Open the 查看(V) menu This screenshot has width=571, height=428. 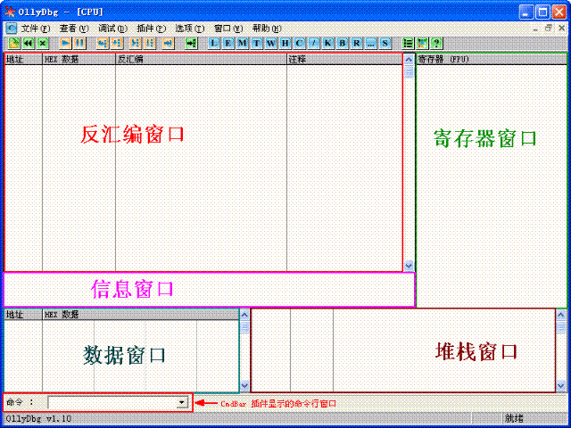pos(74,29)
